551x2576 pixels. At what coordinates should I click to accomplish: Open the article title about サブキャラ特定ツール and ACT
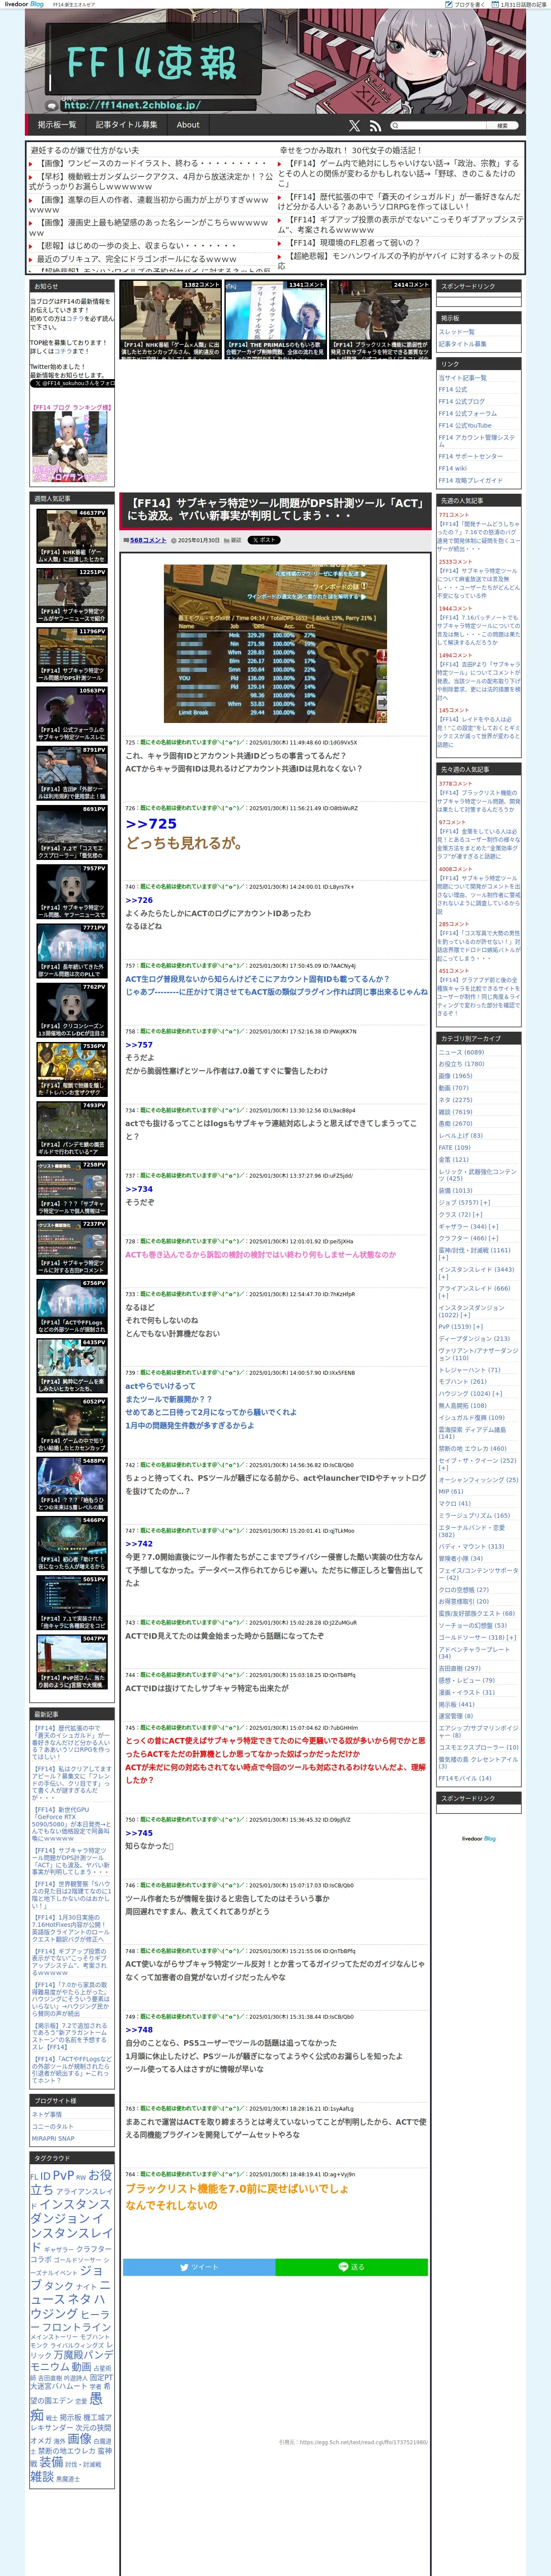274,509
